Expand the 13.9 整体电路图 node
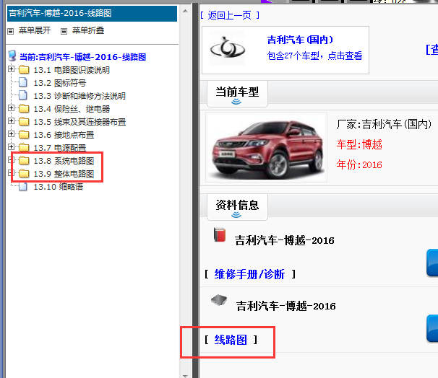 coord(11,173)
